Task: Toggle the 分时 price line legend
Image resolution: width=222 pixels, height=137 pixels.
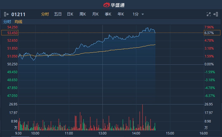Action: (x=7, y=22)
